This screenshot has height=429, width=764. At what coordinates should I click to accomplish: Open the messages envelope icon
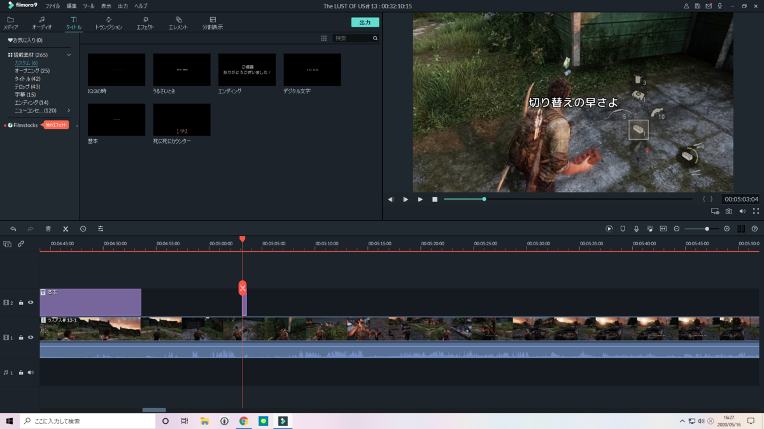[709, 6]
